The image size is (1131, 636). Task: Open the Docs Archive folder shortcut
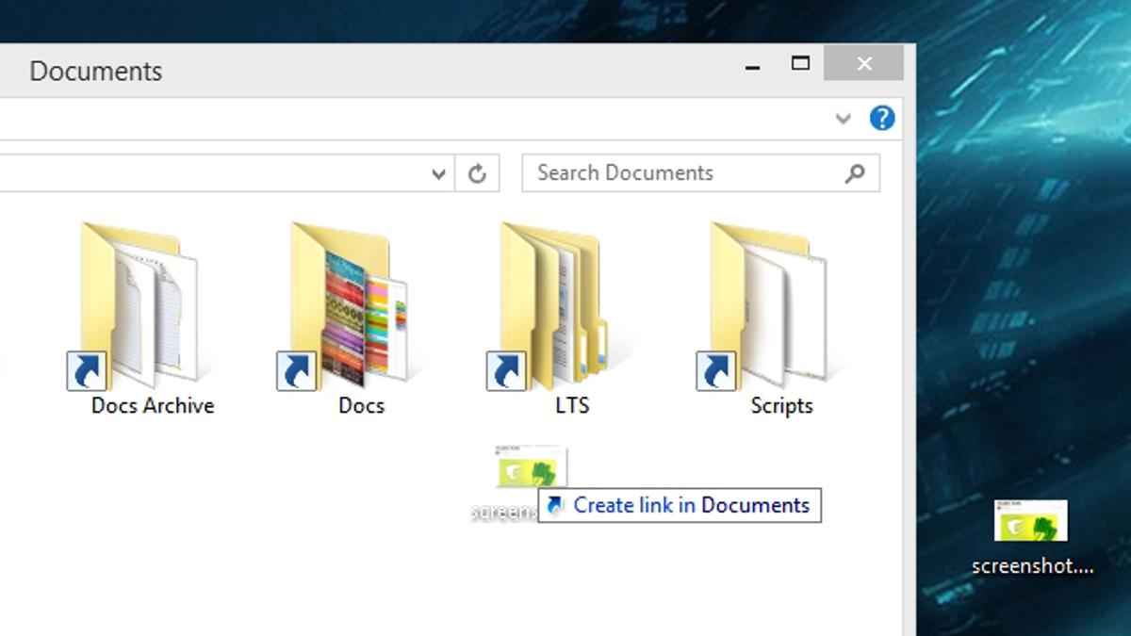click(x=141, y=306)
